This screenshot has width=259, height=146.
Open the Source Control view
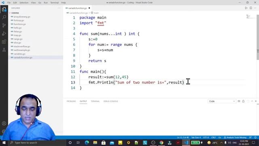(x=4, y=25)
